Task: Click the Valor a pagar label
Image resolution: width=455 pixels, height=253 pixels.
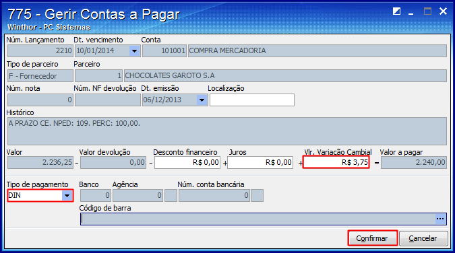Action: (x=401, y=153)
